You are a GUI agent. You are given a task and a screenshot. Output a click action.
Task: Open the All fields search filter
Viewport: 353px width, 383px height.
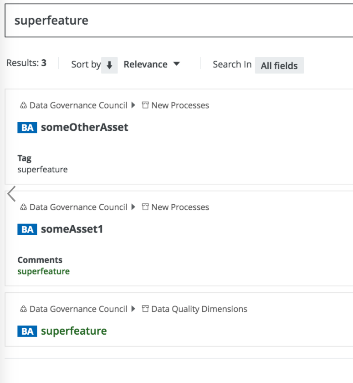279,66
